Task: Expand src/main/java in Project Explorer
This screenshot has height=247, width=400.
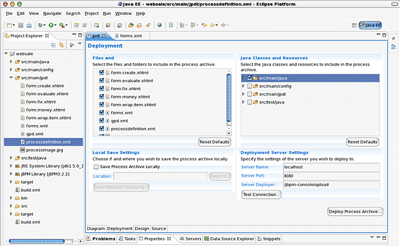Action: pos(11,61)
